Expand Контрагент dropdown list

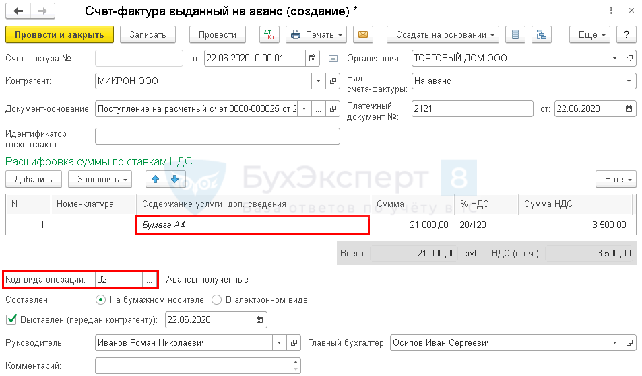[318, 81]
